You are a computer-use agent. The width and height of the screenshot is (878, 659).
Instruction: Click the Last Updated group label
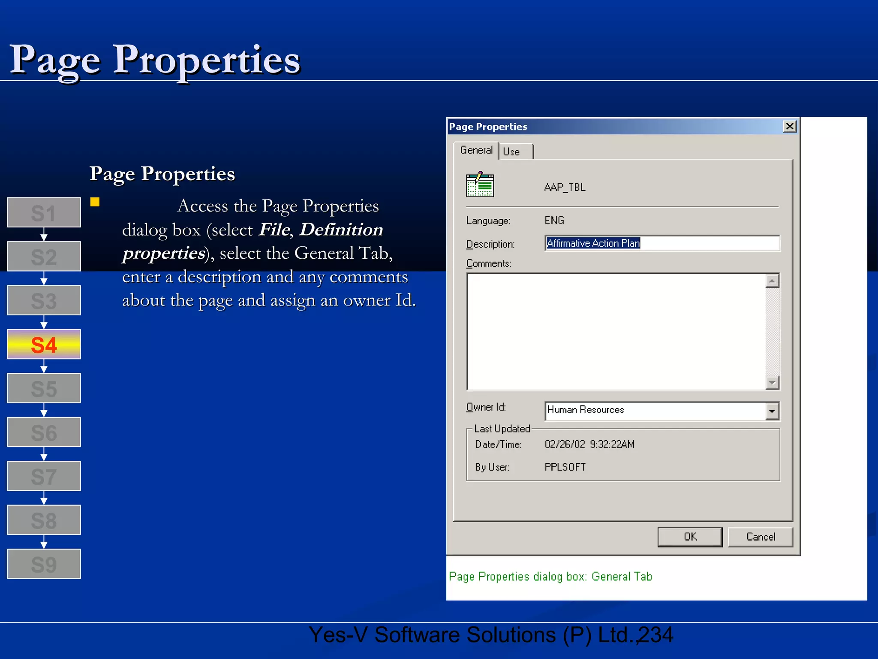502,429
